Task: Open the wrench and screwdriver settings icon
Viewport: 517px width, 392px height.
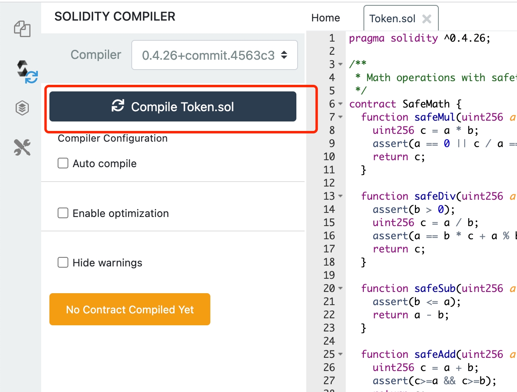Action: 22,147
